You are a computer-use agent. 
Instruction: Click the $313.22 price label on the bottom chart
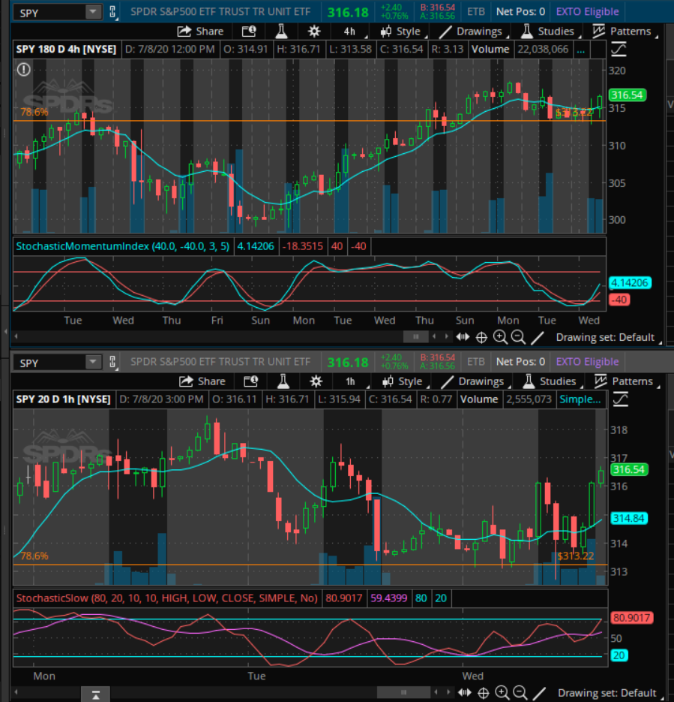[576, 556]
